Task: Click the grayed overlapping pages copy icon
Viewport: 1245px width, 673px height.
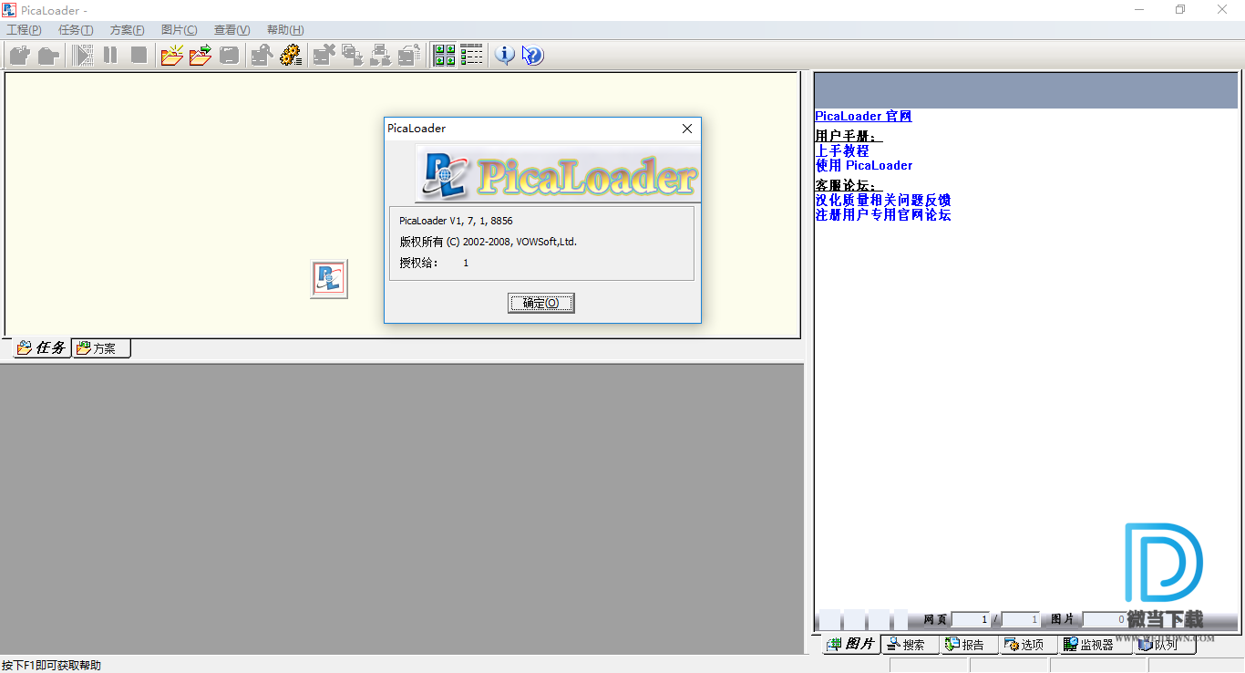Action: (353, 56)
